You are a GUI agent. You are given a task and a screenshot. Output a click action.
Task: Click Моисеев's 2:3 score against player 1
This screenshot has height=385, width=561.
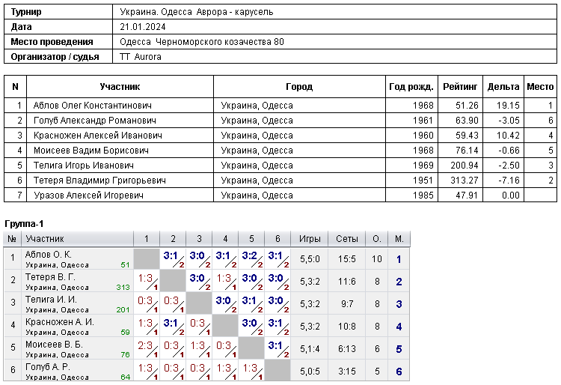coord(145,346)
